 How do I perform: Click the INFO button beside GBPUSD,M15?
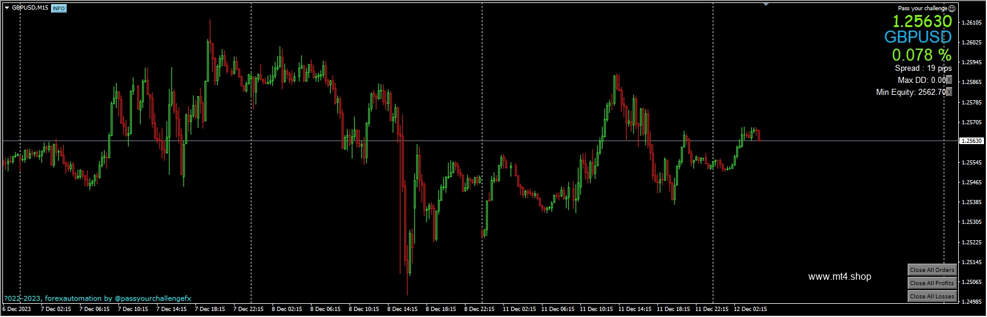pyautogui.click(x=59, y=8)
